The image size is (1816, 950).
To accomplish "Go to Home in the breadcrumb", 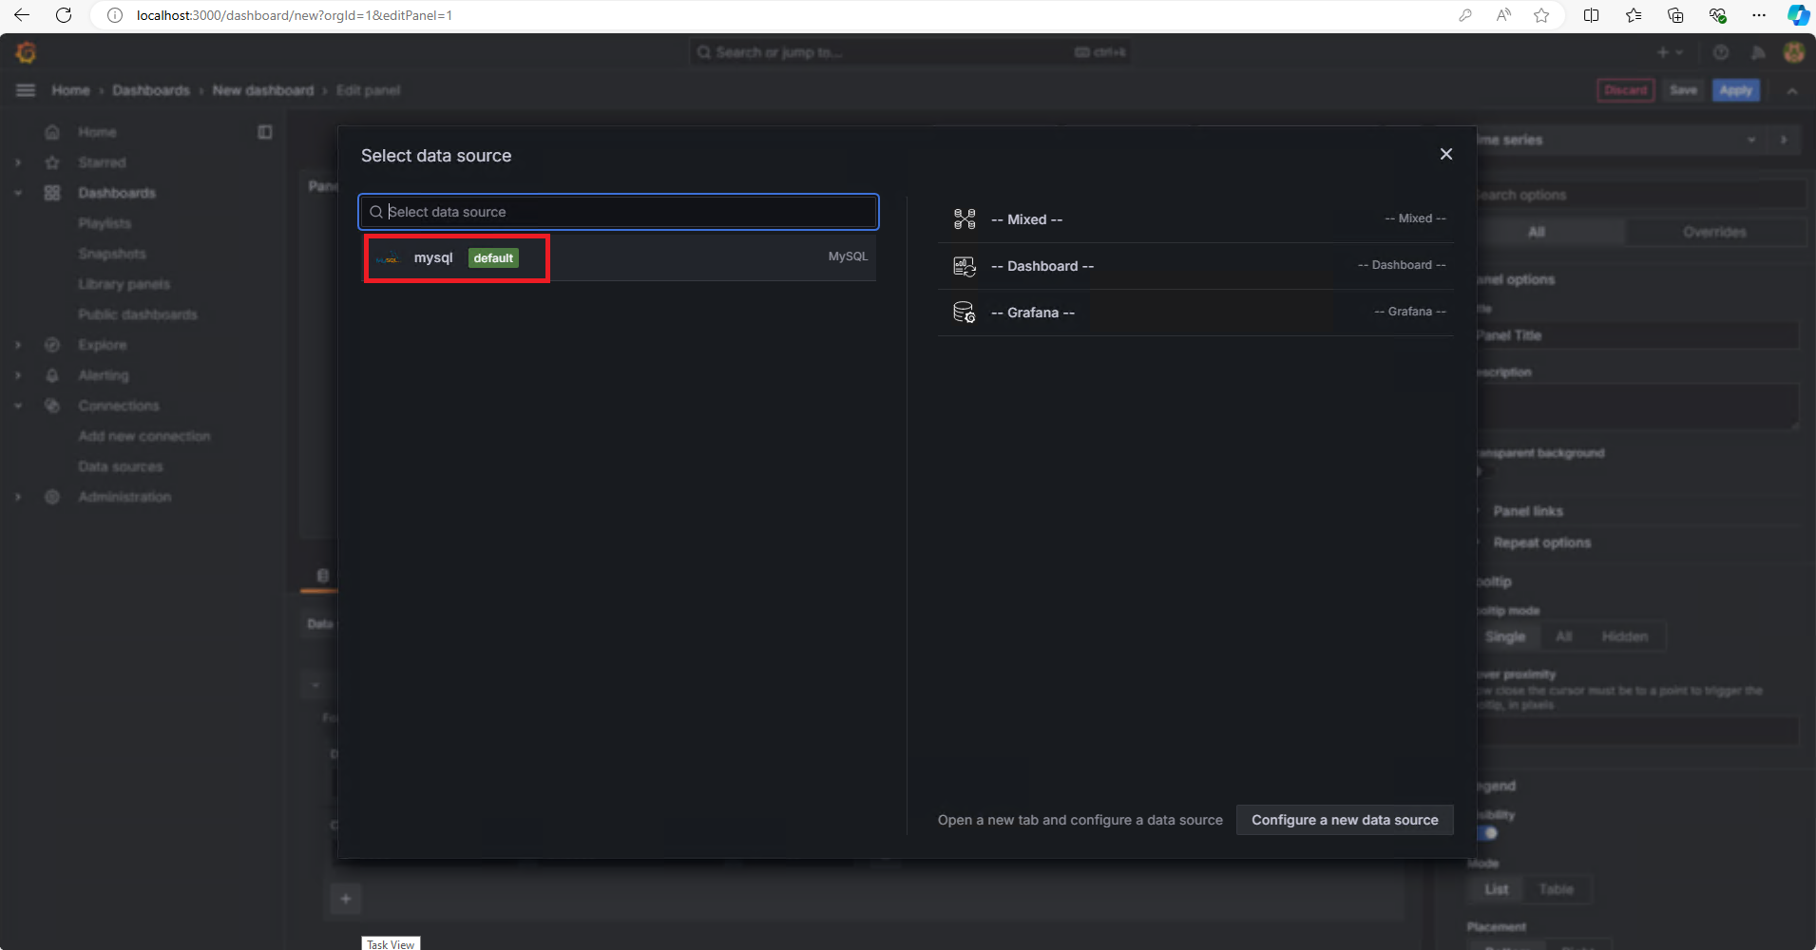I will (71, 90).
